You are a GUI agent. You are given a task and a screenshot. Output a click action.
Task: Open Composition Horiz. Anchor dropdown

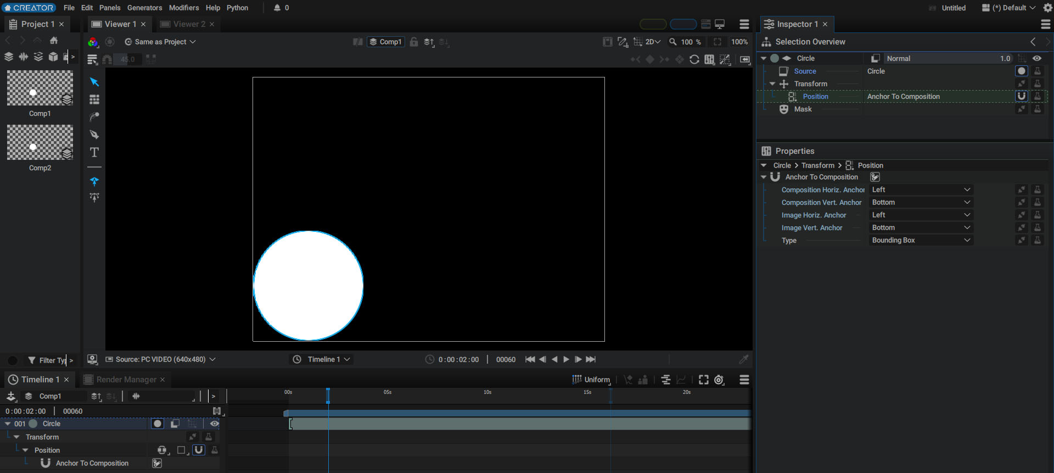click(x=921, y=190)
